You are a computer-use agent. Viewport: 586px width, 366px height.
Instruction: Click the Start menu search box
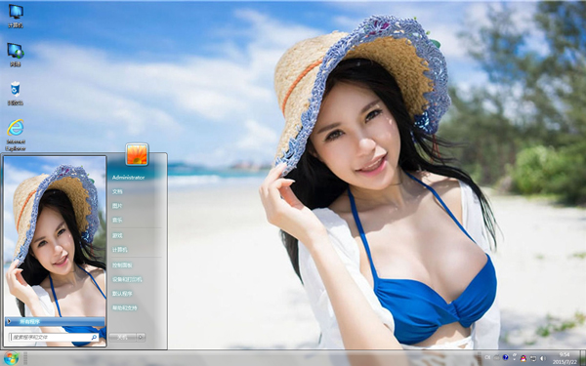tap(54, 338)
